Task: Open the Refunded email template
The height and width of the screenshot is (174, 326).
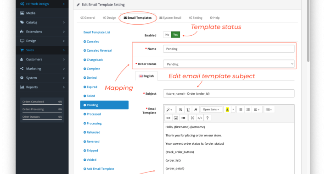Action: tap(92, 132)
